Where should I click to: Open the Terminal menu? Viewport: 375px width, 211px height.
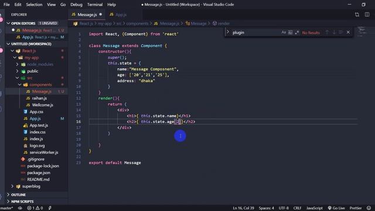pyautogui.click(x=95, y=5)
